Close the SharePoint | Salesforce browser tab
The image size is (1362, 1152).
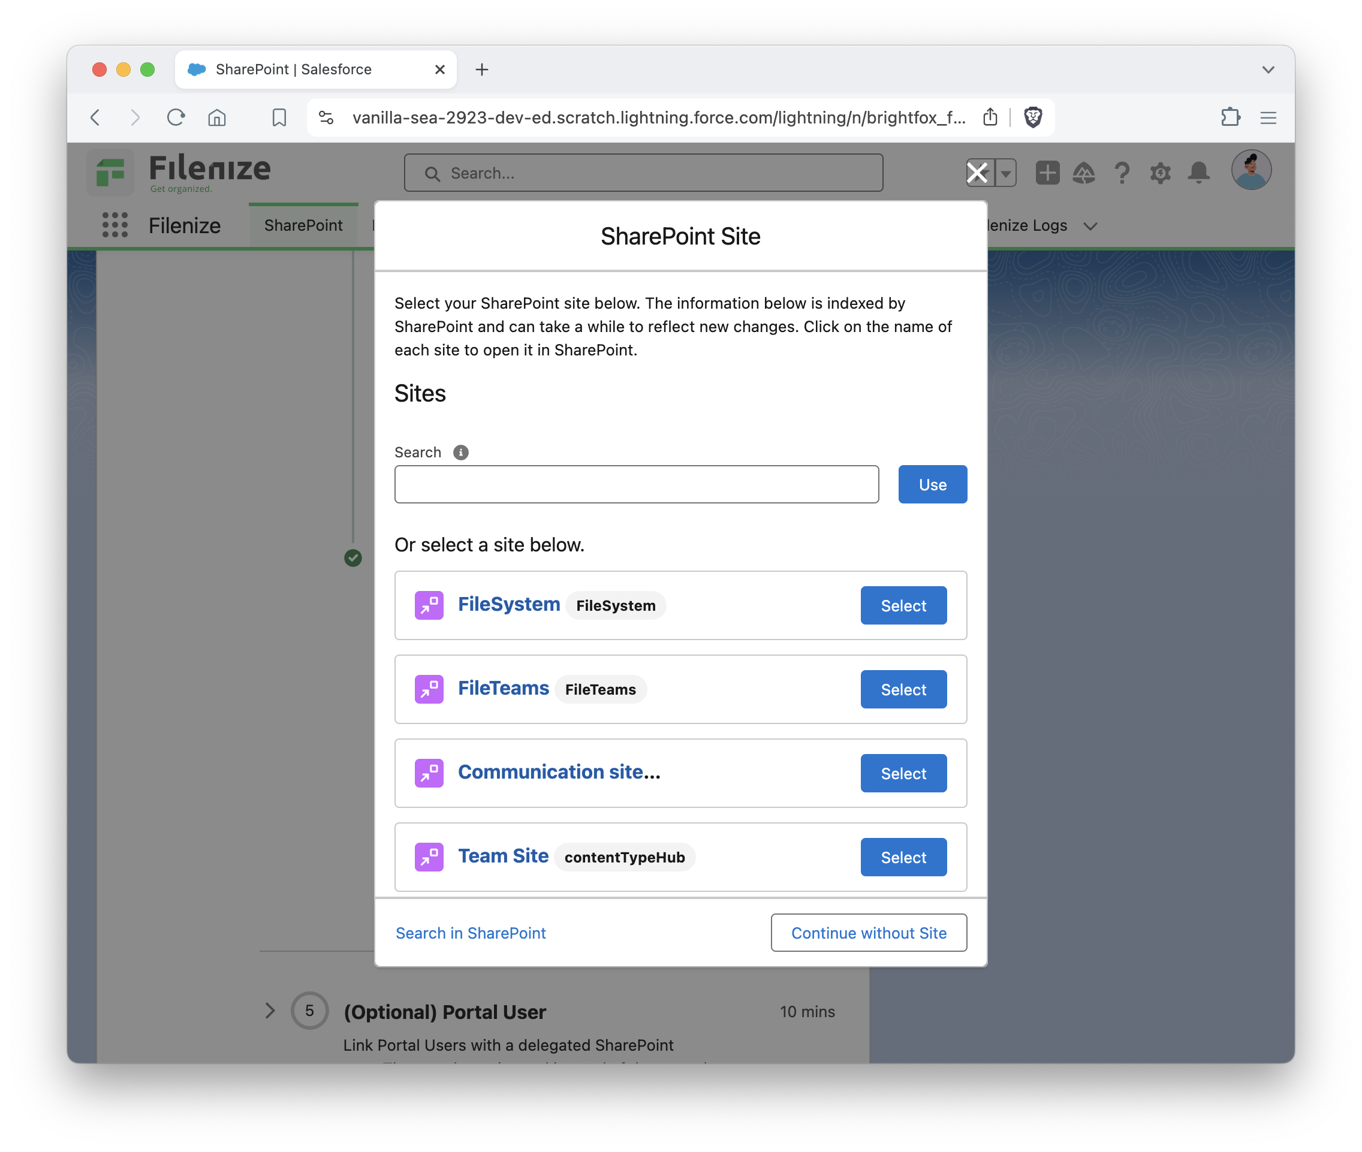[x=439, y=69]
